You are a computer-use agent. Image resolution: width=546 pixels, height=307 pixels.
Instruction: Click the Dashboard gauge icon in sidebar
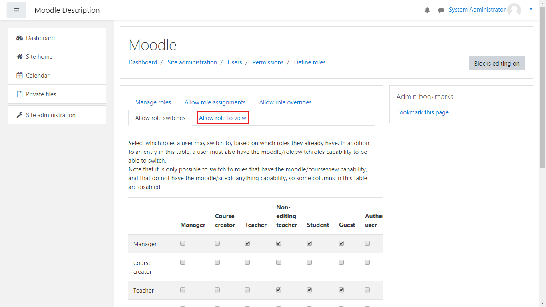20,38
